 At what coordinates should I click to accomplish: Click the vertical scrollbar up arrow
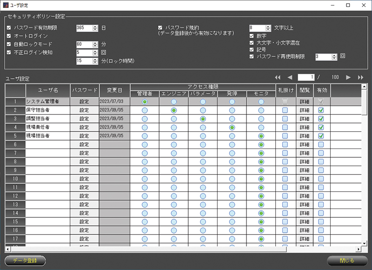coord(364,87)
